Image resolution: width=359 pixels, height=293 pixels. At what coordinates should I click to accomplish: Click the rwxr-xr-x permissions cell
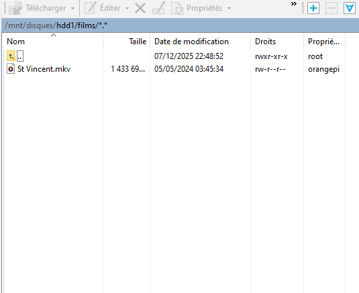pos(271,56)
